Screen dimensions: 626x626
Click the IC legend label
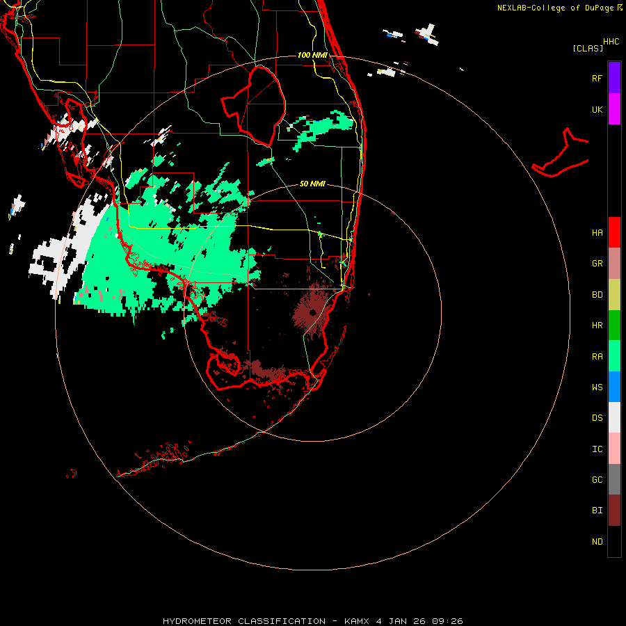coord(597,449)
